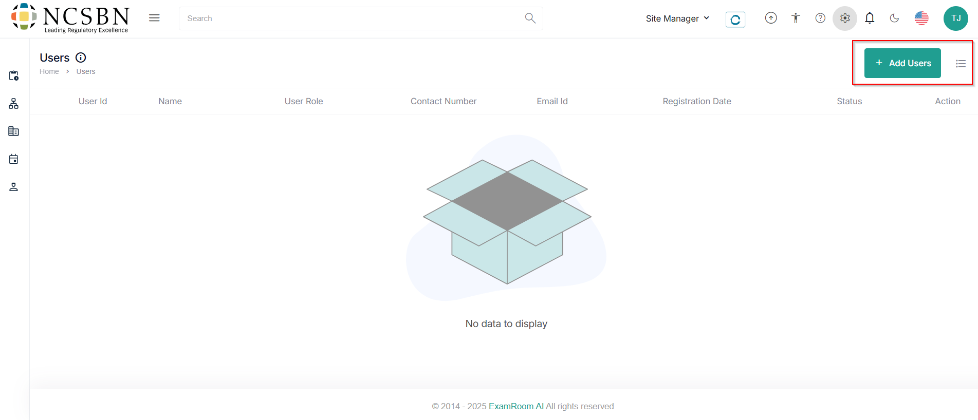Viewport: 978px width, 420px height.
Task: Open the US flag language selector
Action: point(921,18)
